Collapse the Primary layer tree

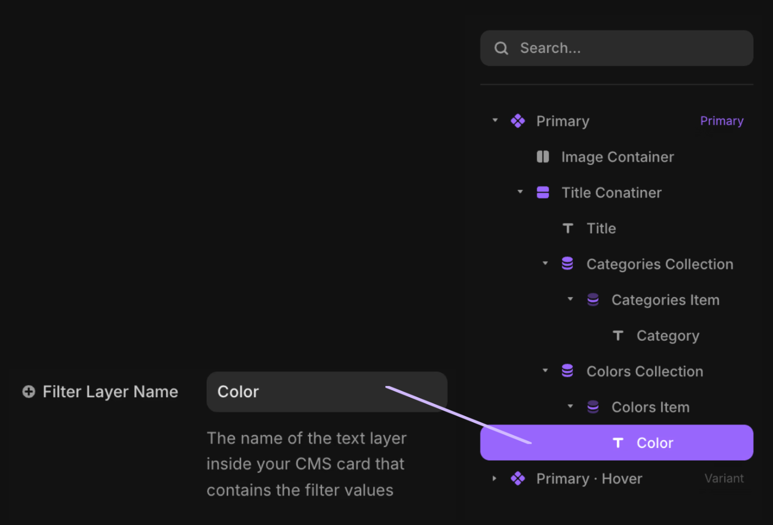tap(495, 120)
